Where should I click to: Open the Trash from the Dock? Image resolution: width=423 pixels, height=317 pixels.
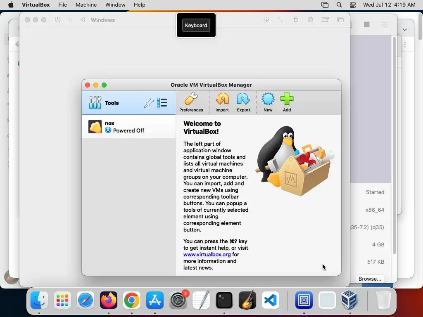pyautogui.click(x=383, y=300)
